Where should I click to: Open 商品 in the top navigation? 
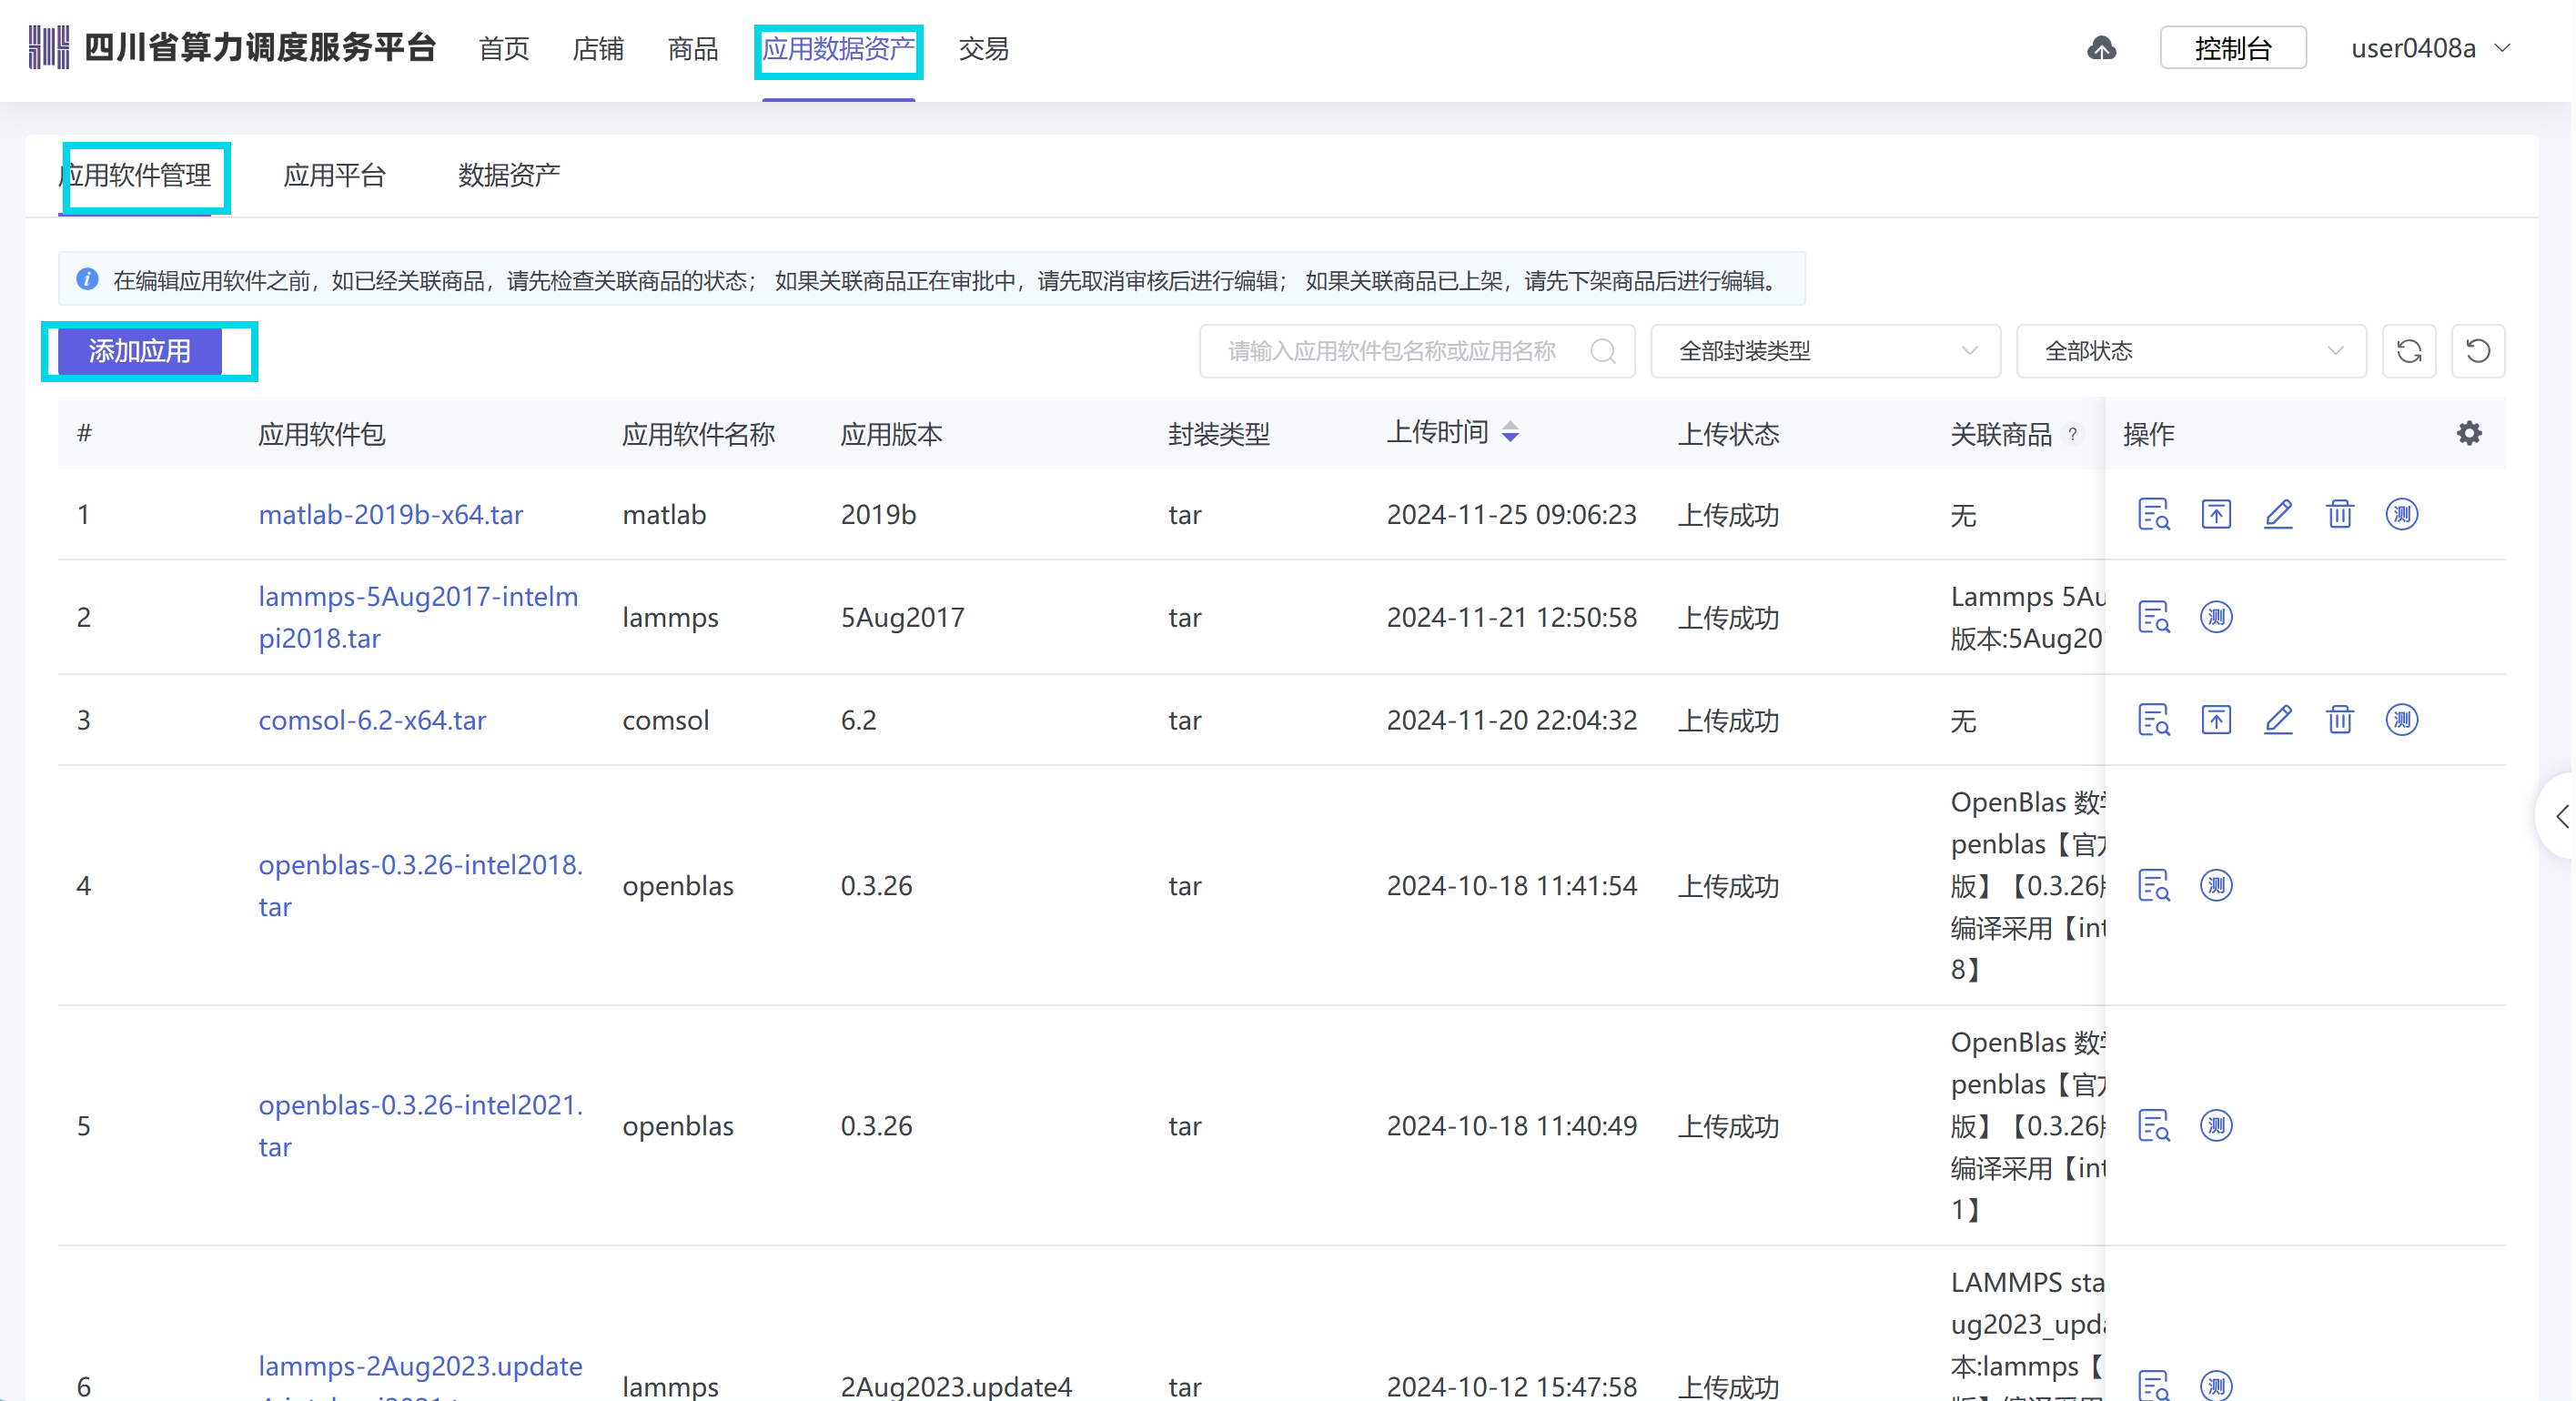tap(693, 48)
